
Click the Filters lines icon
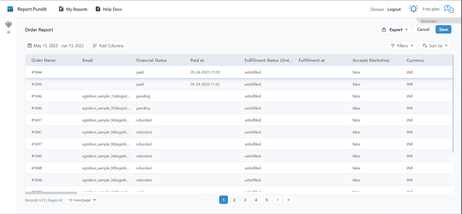click(393, 46)
